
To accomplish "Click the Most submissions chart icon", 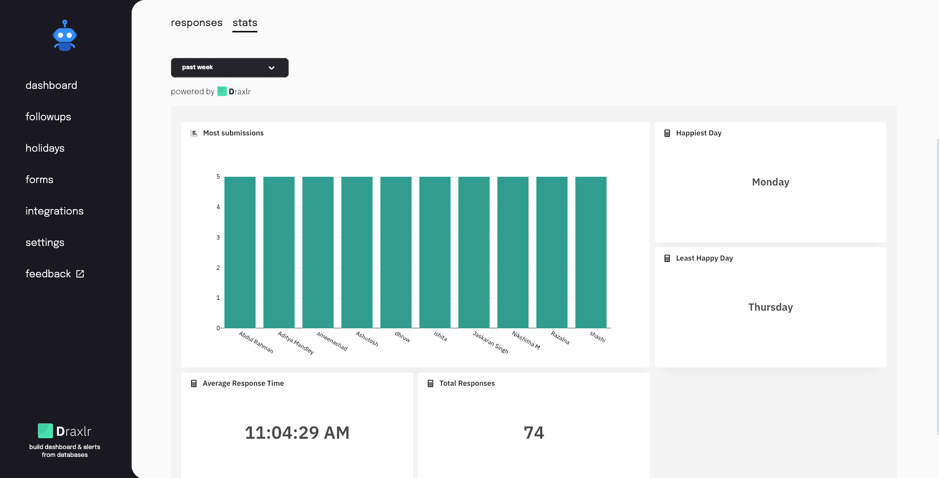I will 194,133.
